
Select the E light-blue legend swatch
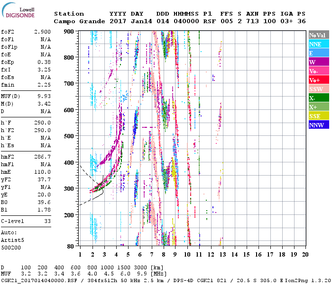click(319, 53)
